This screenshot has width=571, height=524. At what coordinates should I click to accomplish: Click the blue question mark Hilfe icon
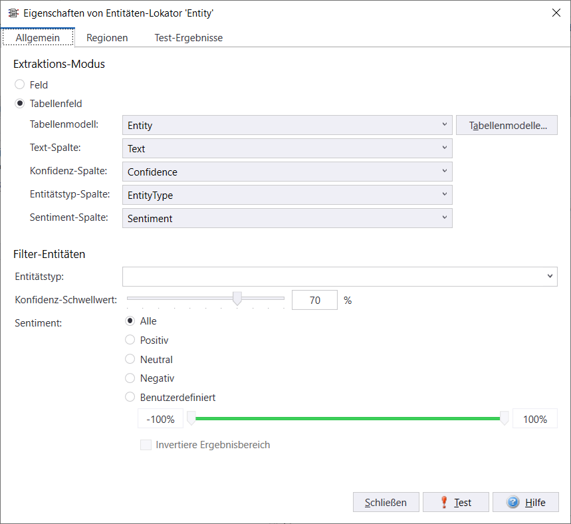(513, 503)
